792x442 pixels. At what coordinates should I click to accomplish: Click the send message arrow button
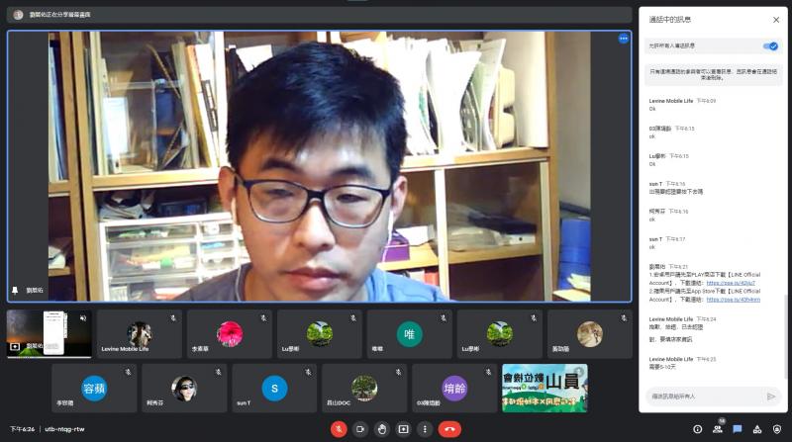click(771, 396)
